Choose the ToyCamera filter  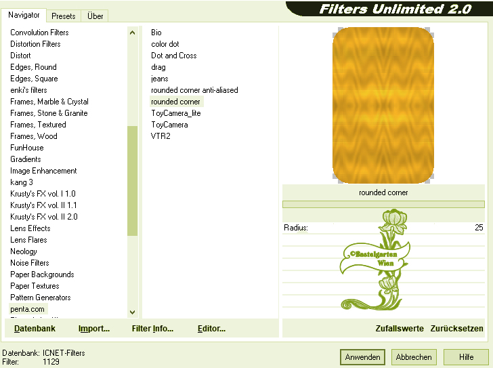169,125
